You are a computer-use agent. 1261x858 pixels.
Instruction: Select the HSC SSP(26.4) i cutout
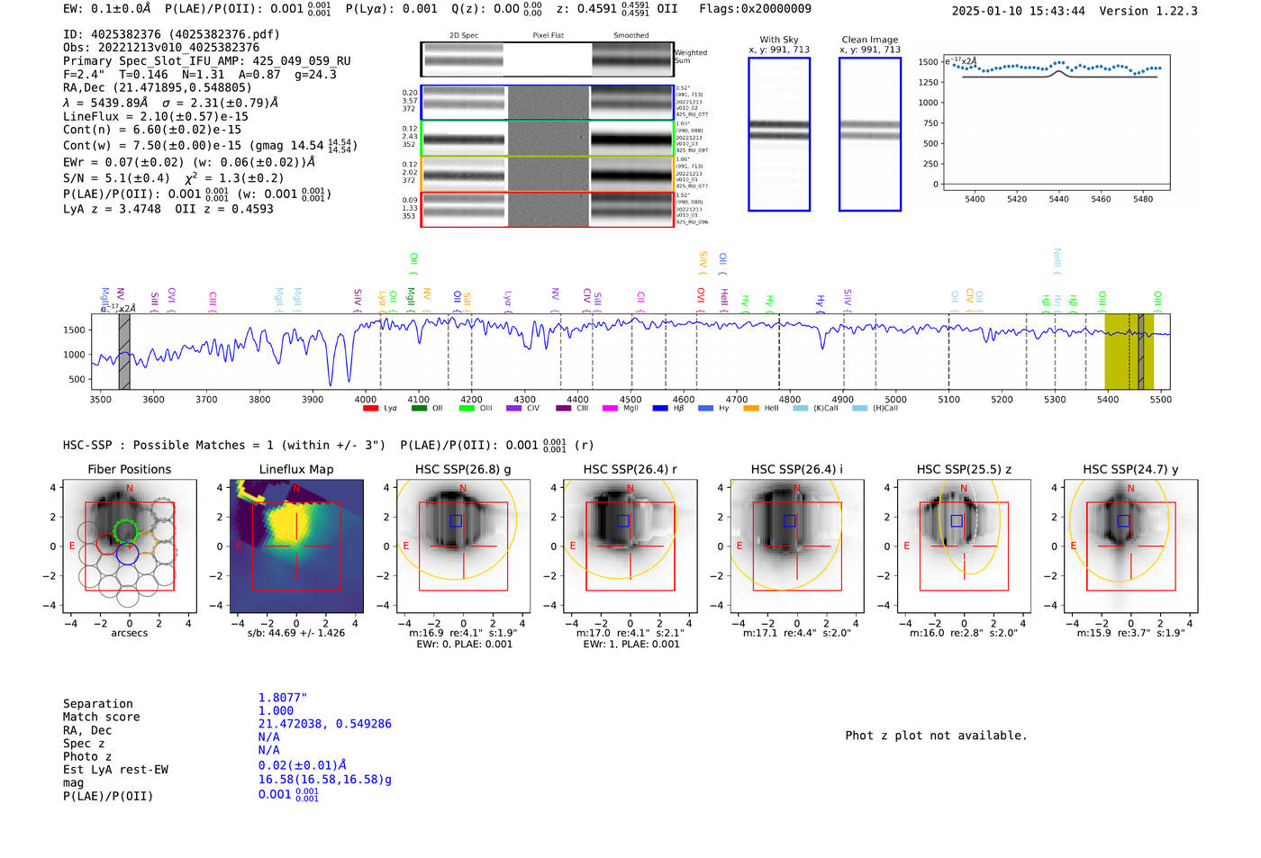pos(797,545)
